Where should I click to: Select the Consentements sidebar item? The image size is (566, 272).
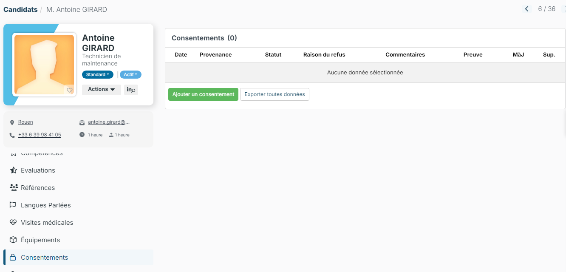coord(78,258)
